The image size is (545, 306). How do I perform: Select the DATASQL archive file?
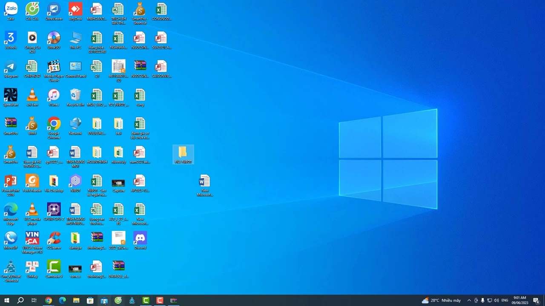pos(118,269)
